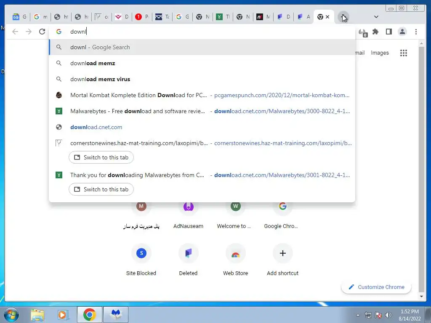Select the 'download memz virus' suggestion
The width and height of the screenshot is (431, 323).
click(x=202, y=79)
